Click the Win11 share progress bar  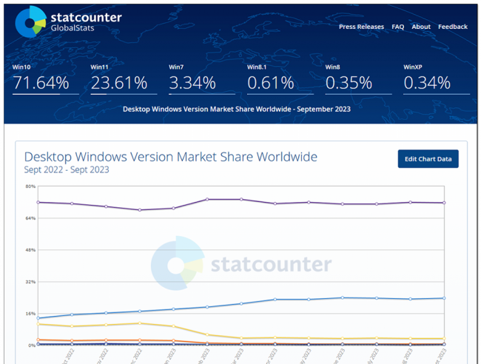coord(124,94)
